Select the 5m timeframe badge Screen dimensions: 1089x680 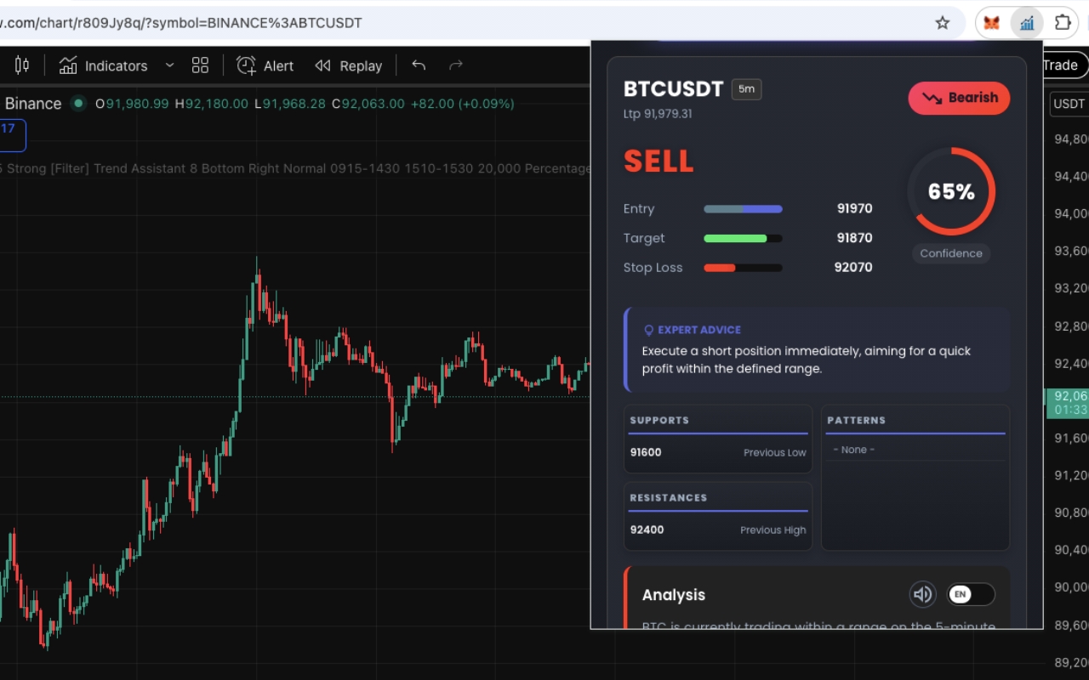[746, 89]
